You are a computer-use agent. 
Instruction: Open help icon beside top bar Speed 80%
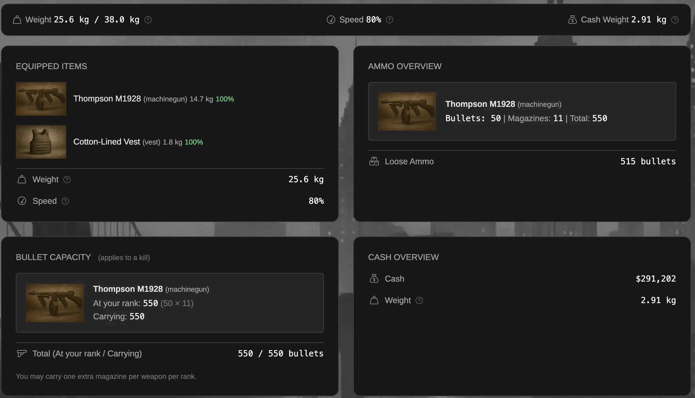pos(389,20)
